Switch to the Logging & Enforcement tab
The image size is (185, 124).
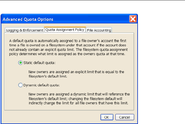(x=24, y=30)
